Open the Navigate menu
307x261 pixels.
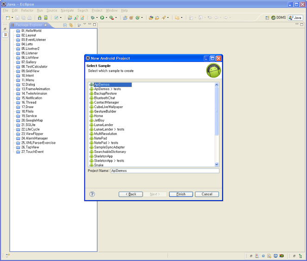(67, 10)
